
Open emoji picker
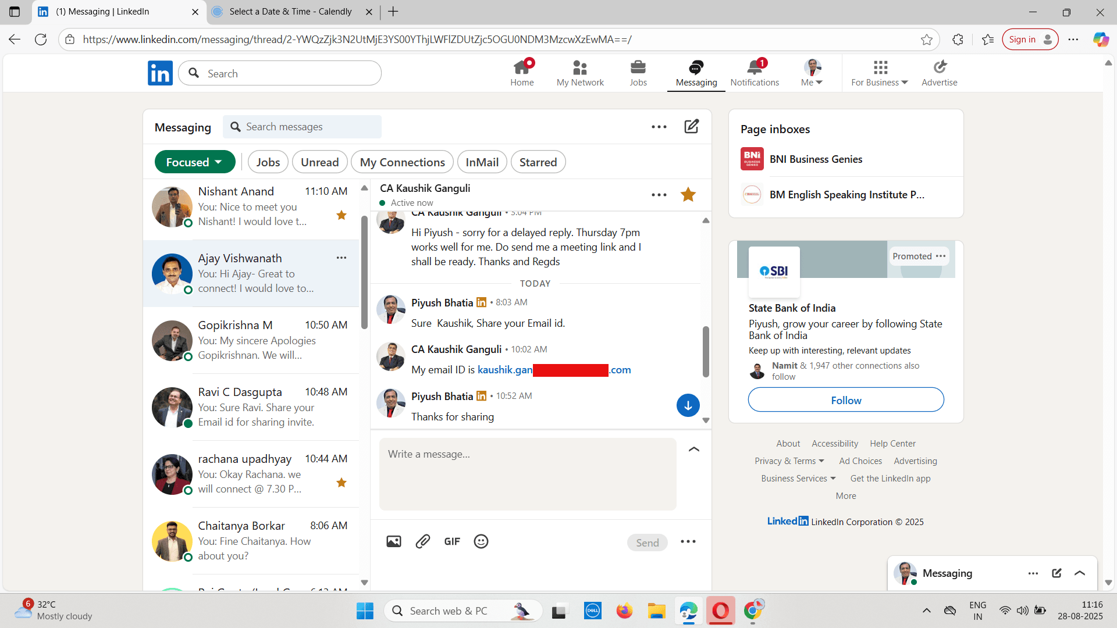tap(481, 541)
